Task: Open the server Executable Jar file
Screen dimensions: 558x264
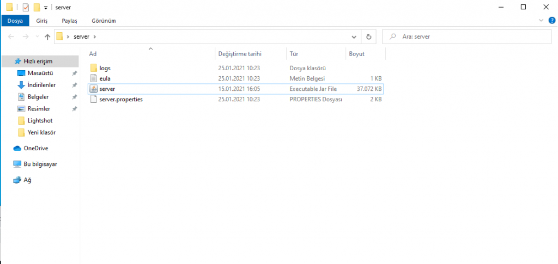Action: (x=107, y=89)
